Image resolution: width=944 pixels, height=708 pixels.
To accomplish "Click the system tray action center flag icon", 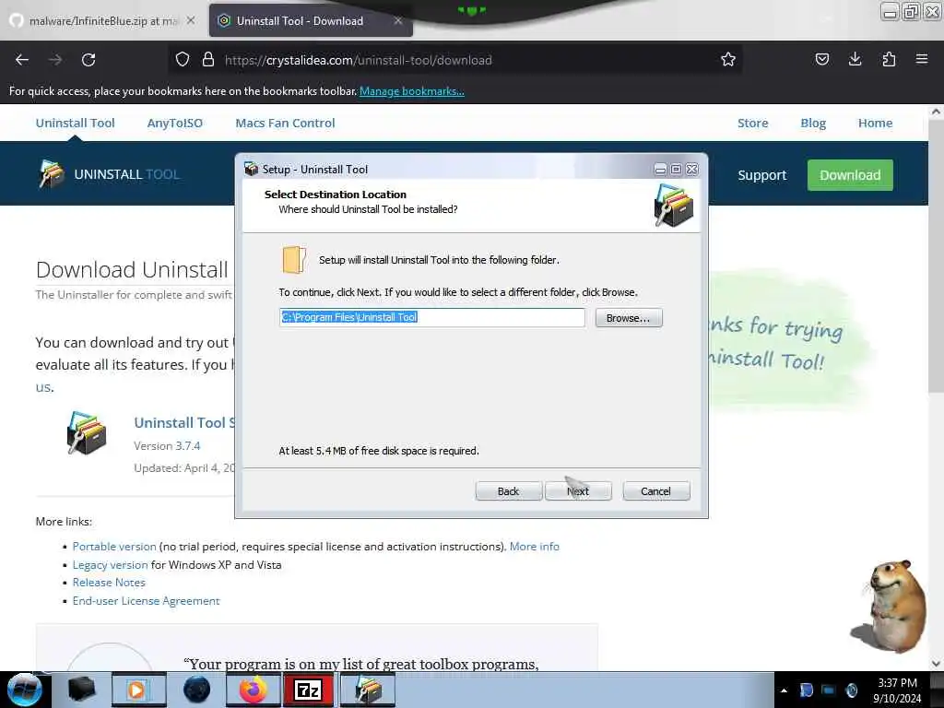I will (x=806, y=690).
